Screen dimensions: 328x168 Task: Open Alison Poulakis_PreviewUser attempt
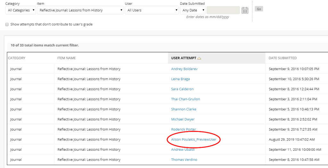point(196,140)
